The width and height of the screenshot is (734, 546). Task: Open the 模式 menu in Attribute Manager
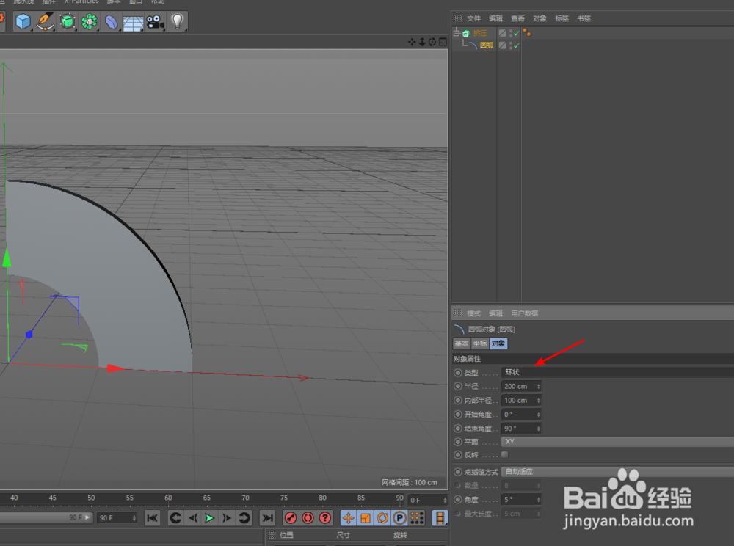tap(473, 313)
